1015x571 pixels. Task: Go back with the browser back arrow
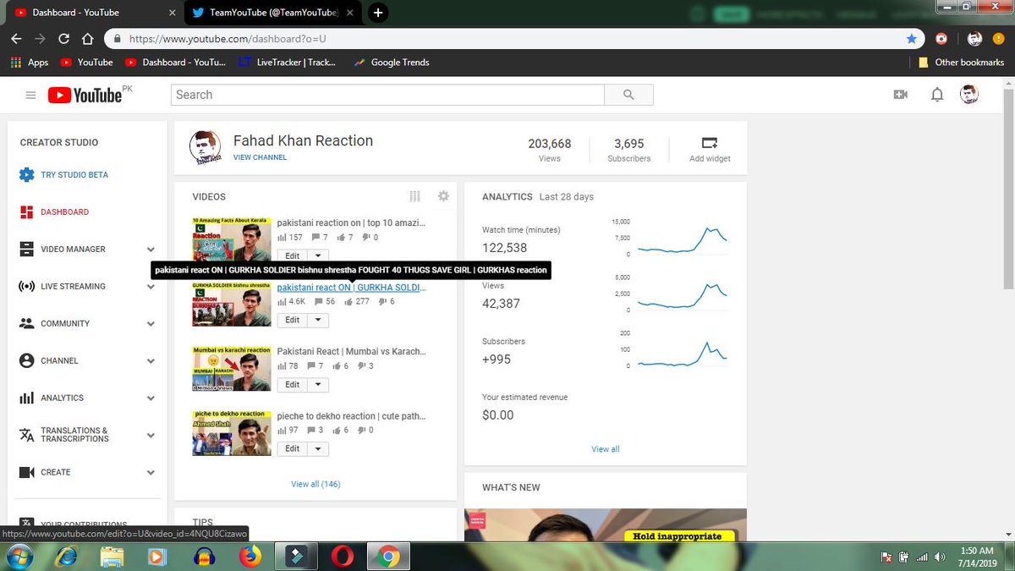click(17, 39)
